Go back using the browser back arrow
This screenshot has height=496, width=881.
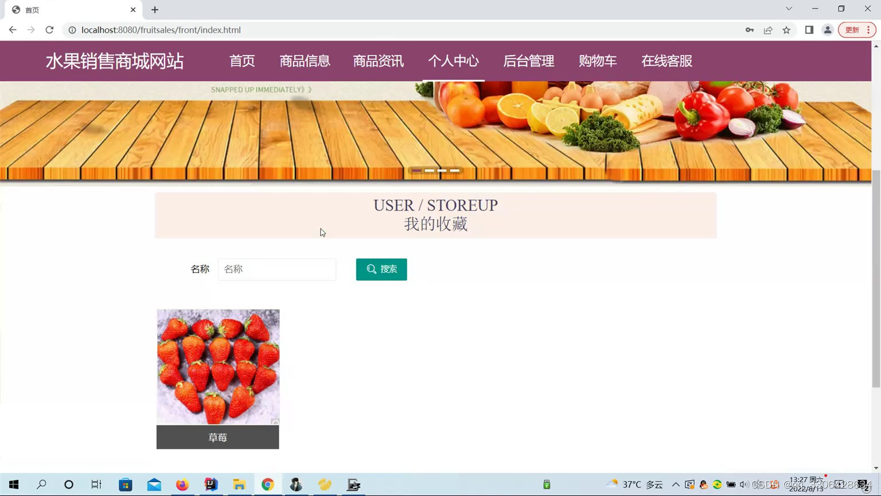(x=13, y=30)
